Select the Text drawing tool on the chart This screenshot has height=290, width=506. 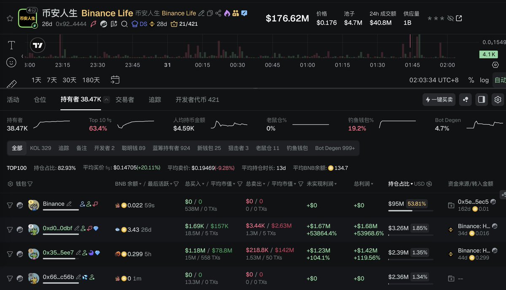[x=11, y=45]
